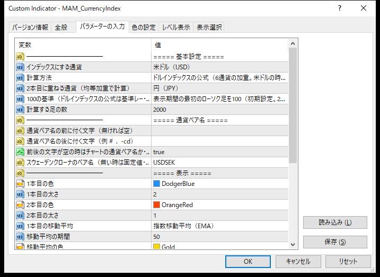Click the string icon beside 表示 separator row
This screenshot has height=277, width=380.
[x=20, y=173]
